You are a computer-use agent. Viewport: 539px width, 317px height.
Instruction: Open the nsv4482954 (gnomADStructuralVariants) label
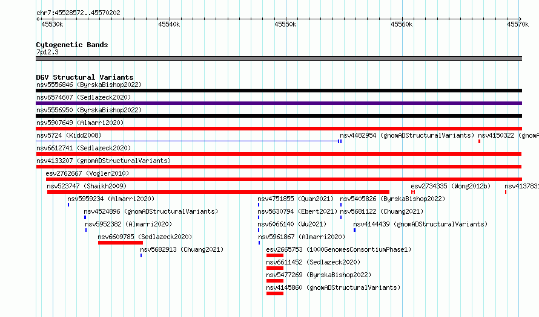pyautogui.click(x=407, y=135)
